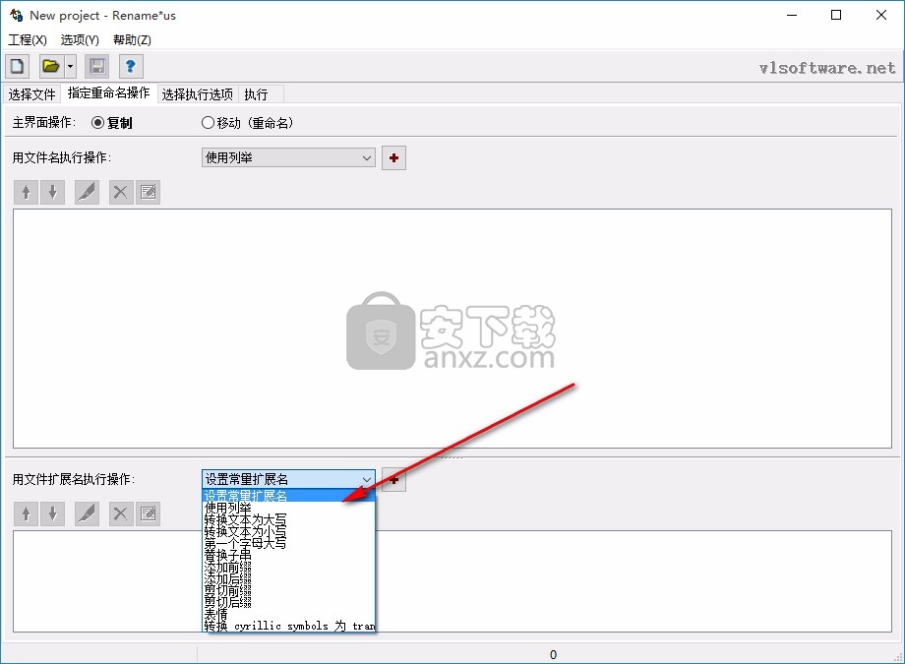
Task: Close the Rename*us window
Action: [x=880, y=15]
